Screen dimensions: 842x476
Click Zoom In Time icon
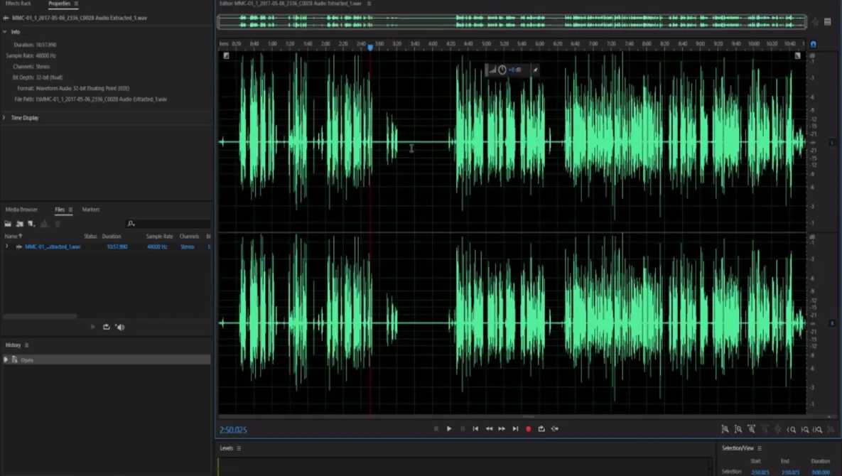[752, 429]
